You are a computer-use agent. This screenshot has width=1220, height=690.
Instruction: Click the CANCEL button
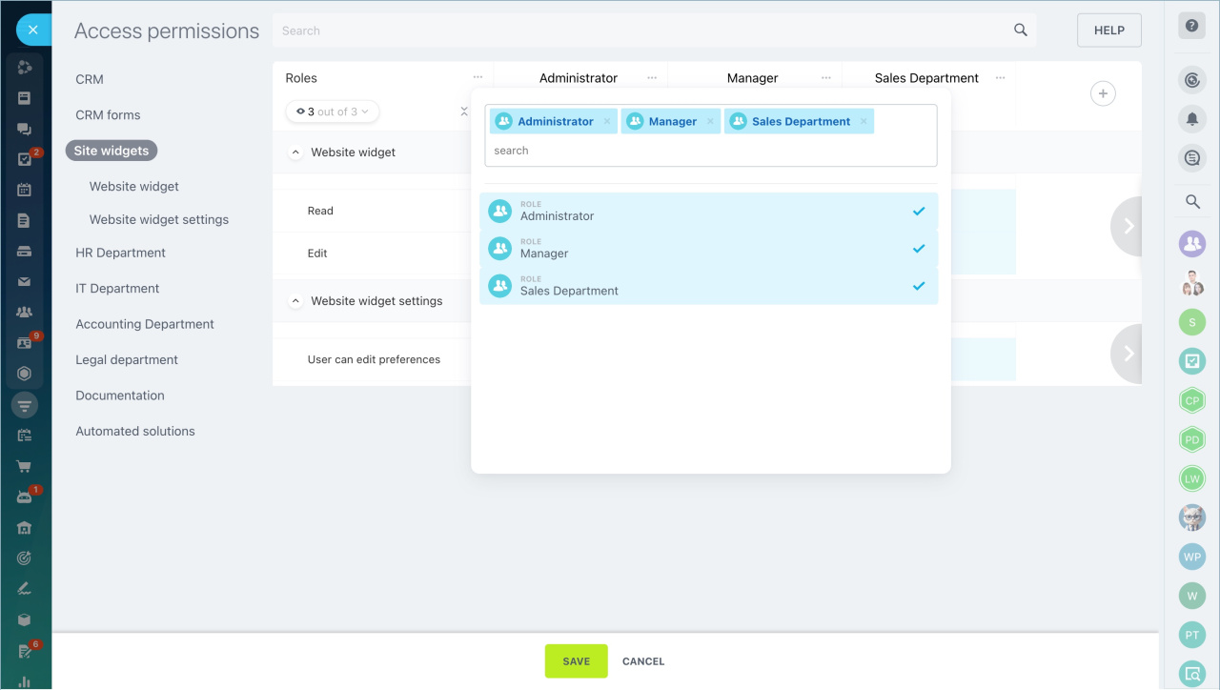point(643,661)
